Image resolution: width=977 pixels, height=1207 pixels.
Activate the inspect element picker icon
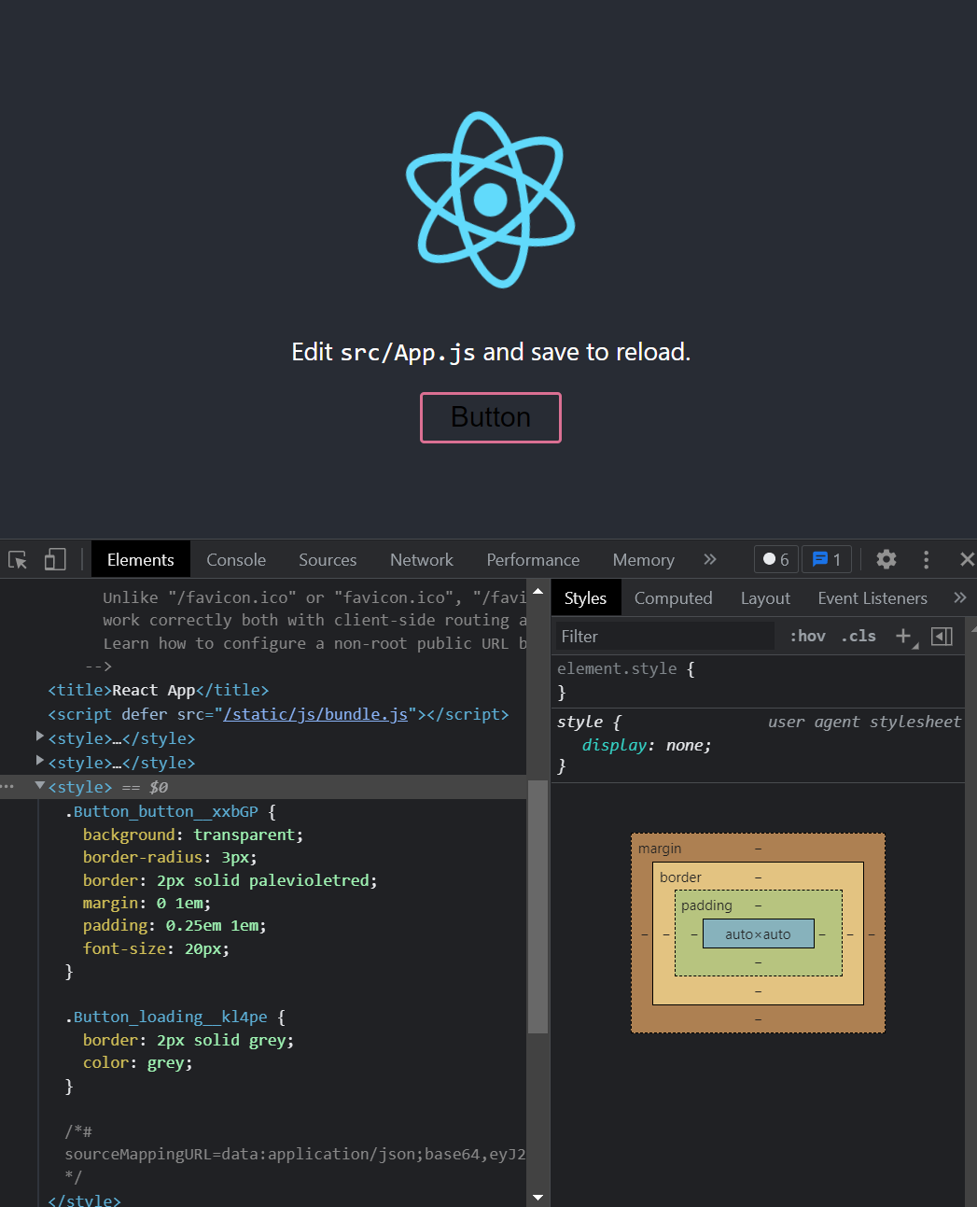coord(18,560)
